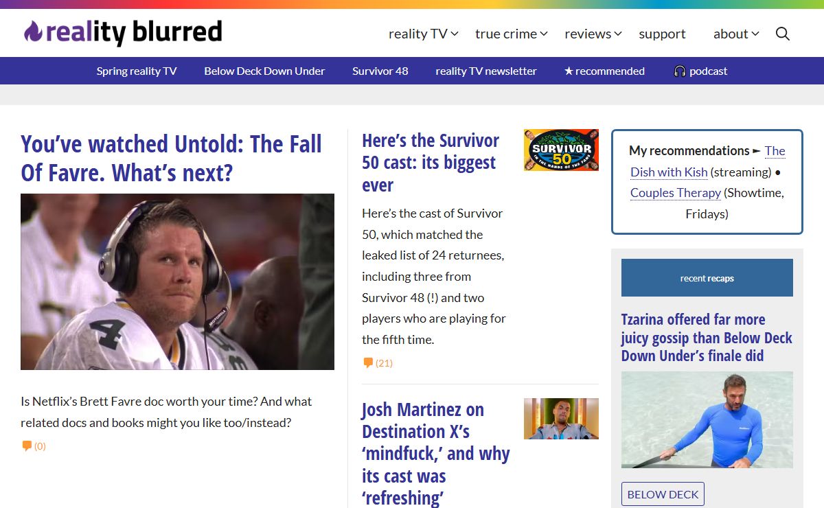
Task: Click 'Here's the cast of Survivor 50' excerpt
Action: 434,277
